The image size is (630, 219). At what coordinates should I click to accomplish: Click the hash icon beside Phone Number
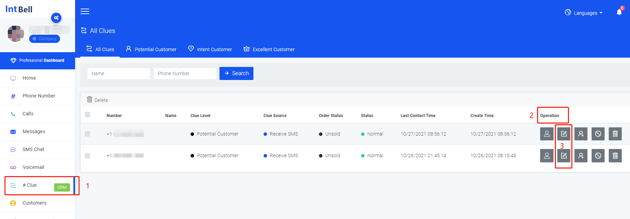click(x=13, y=96)
